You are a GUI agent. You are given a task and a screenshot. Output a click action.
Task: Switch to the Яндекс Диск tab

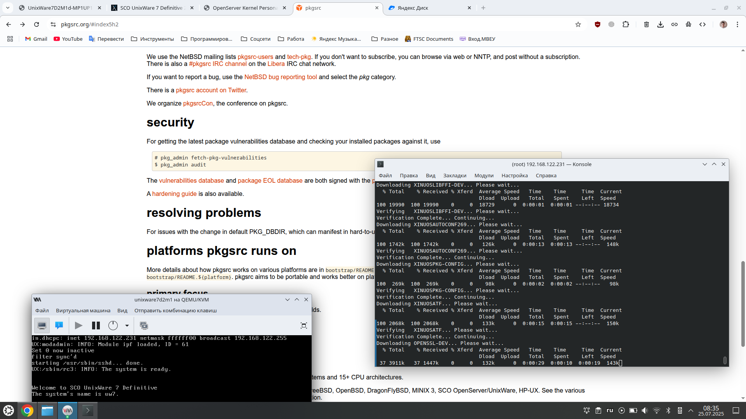click(429, 8)
